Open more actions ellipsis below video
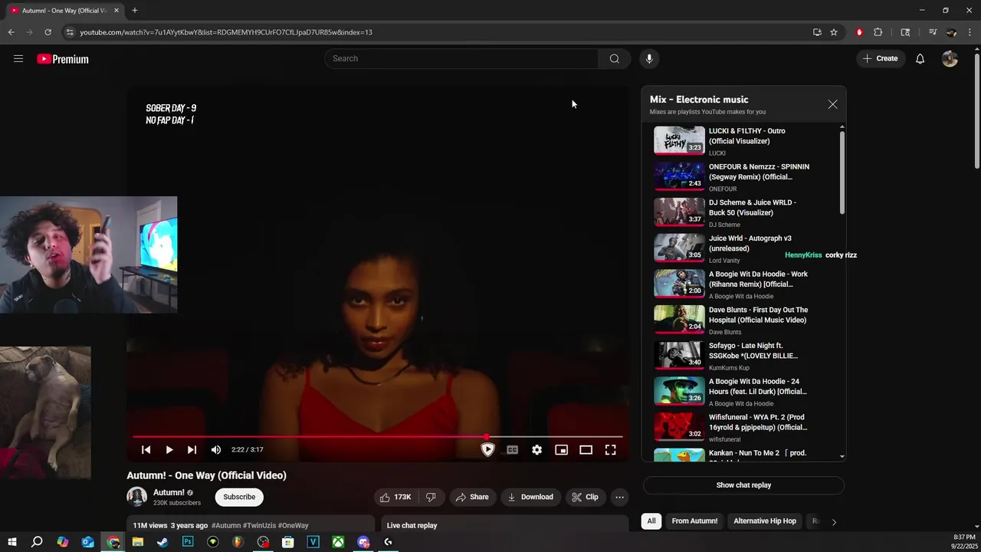This screenshot has height=552, width=981. 619,497
